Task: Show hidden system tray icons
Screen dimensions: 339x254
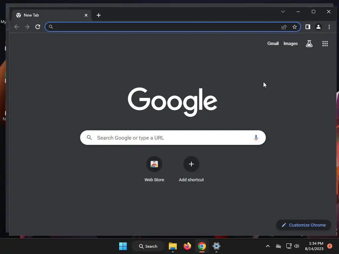Action: [267, 246]
